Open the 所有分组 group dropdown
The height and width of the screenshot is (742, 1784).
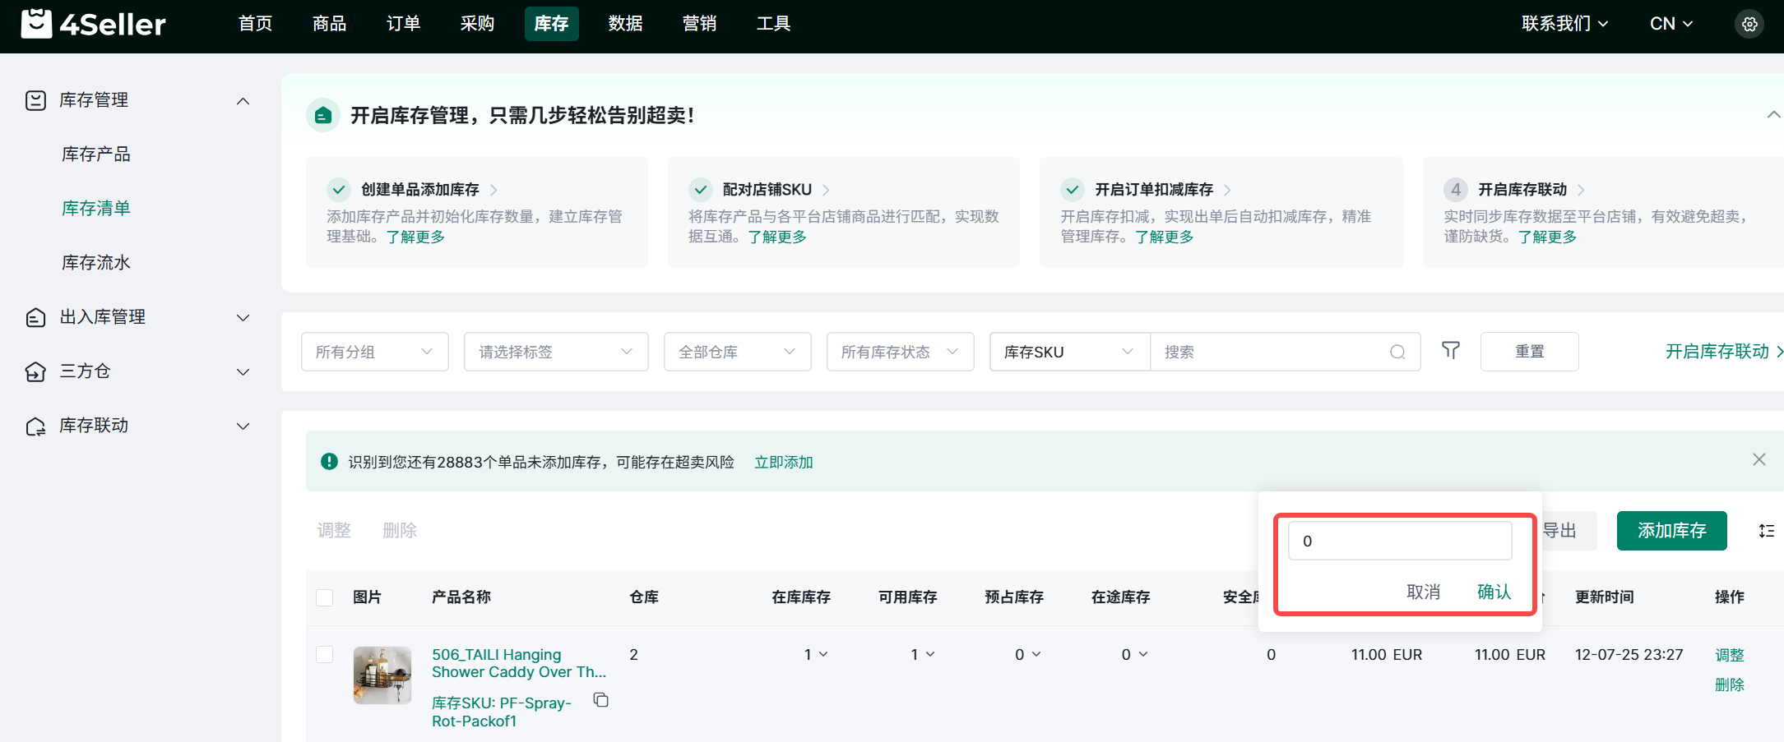tap(374, 352)
